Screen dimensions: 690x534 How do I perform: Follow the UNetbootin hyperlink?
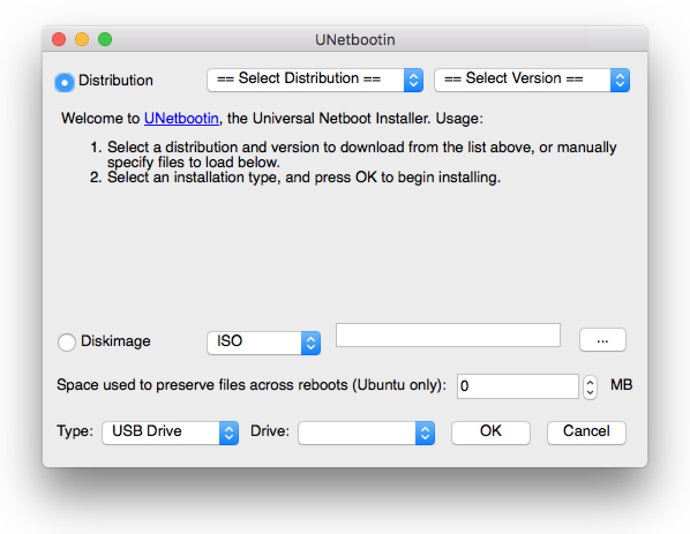pyautogui.click(x=181, y=118)
